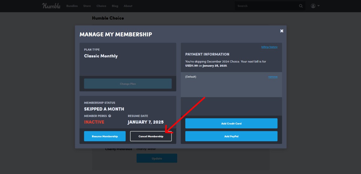Click the 'RESUME DATE' label
361x174 pixels.
pyautogui.click(x=138, y=116)
